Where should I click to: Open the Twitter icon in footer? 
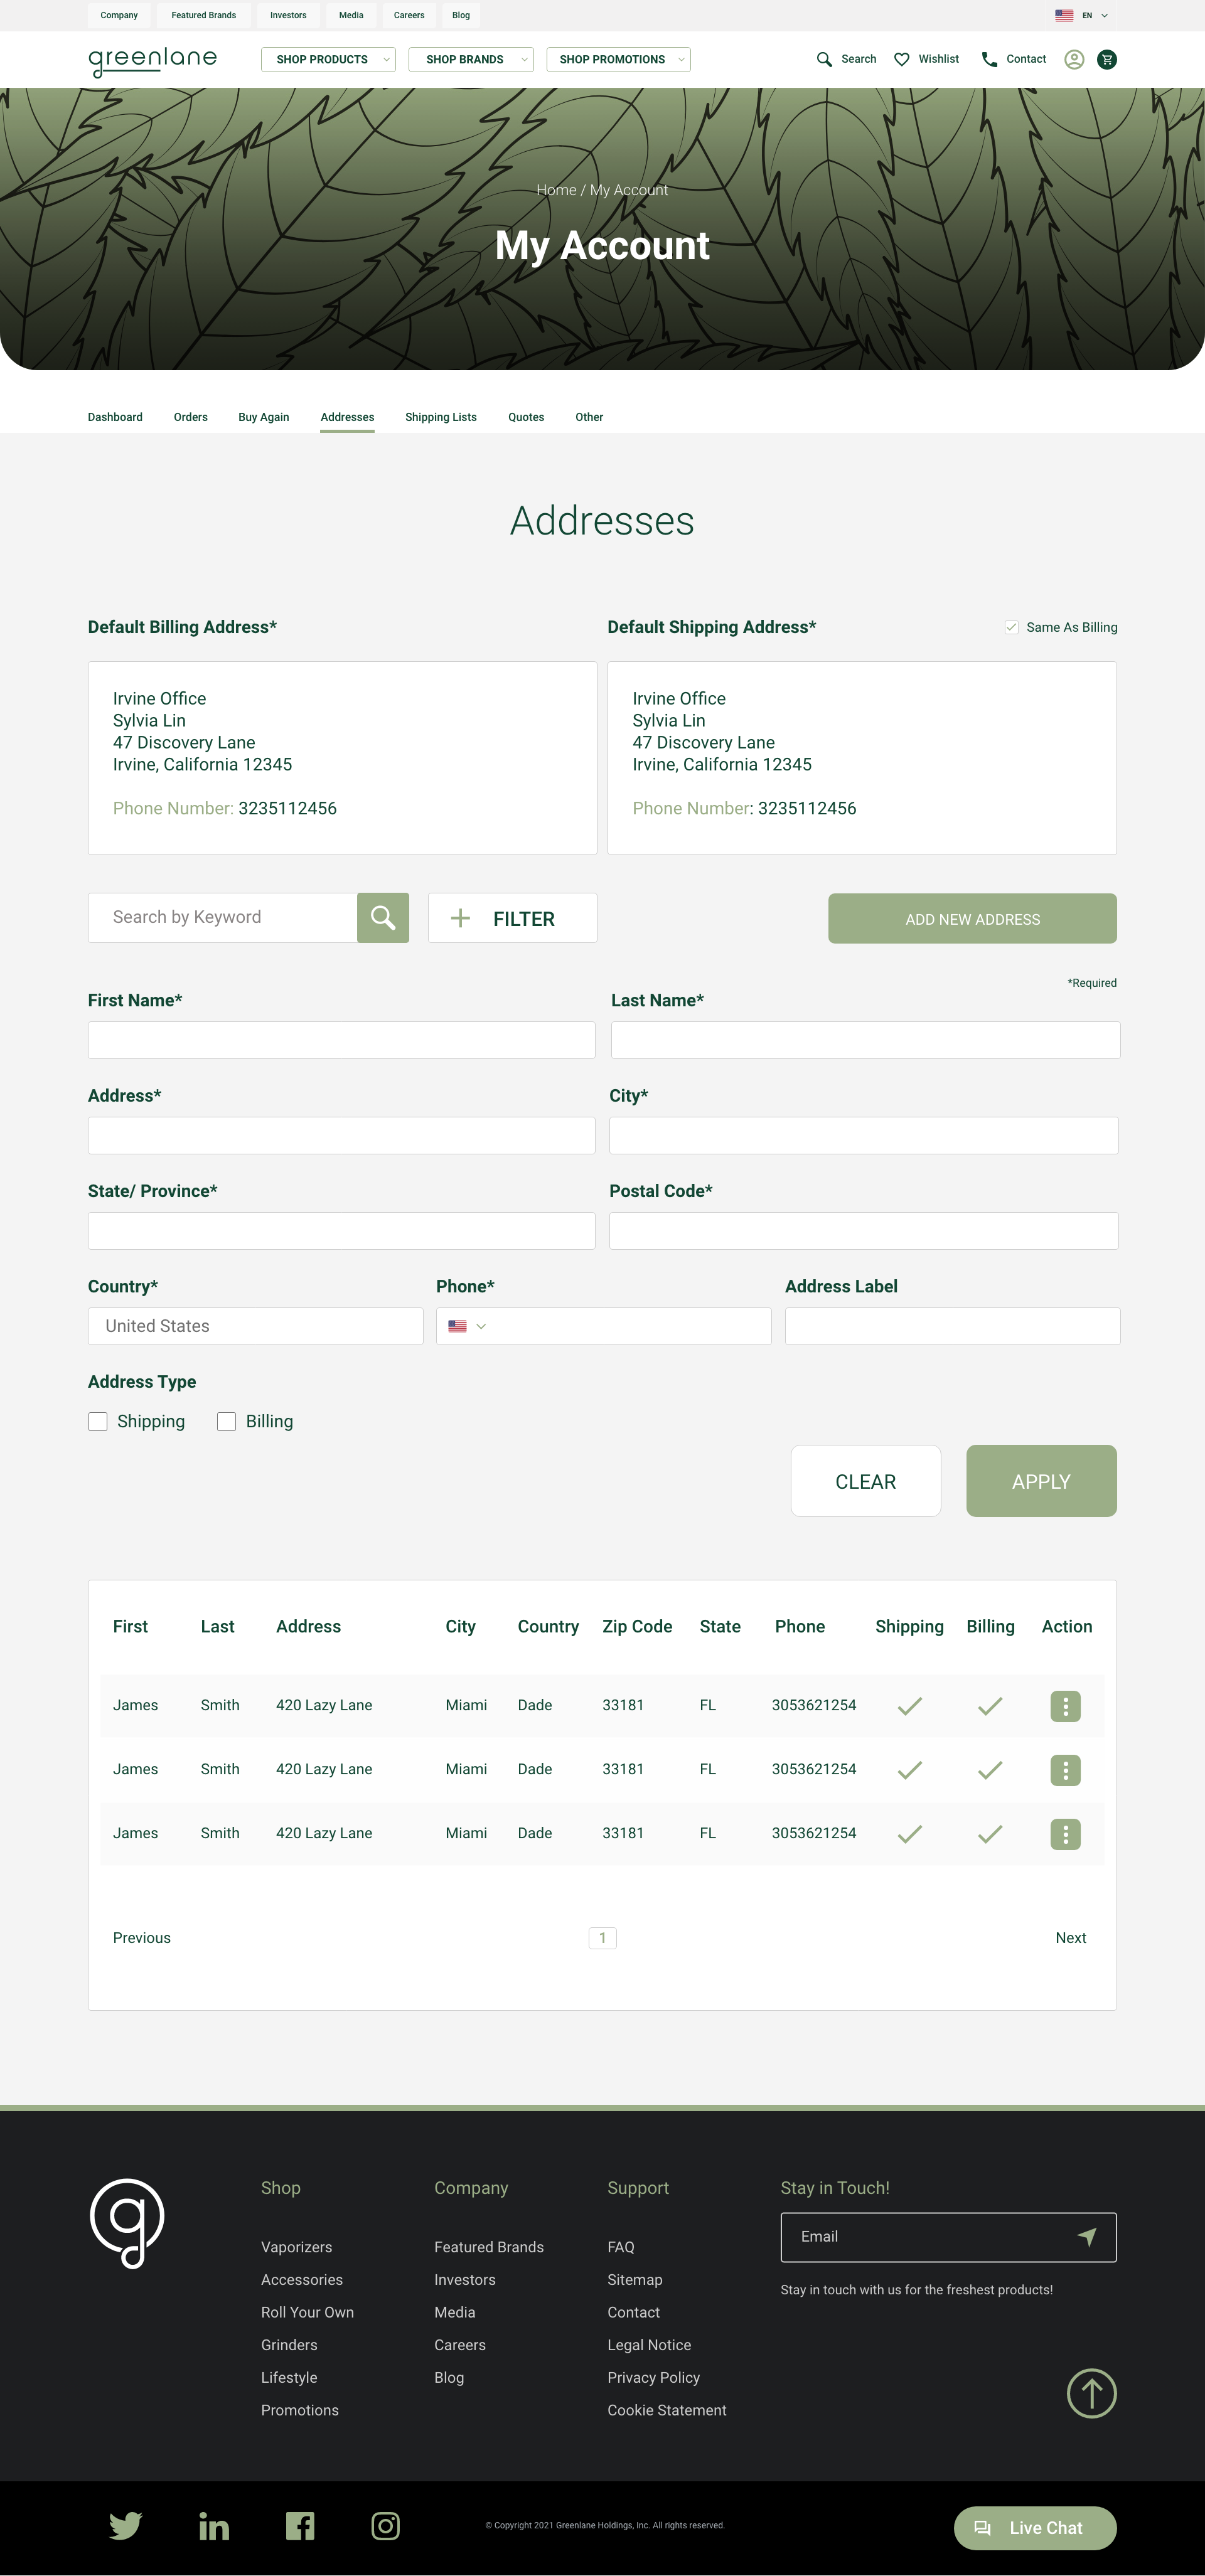[125, 2526]
